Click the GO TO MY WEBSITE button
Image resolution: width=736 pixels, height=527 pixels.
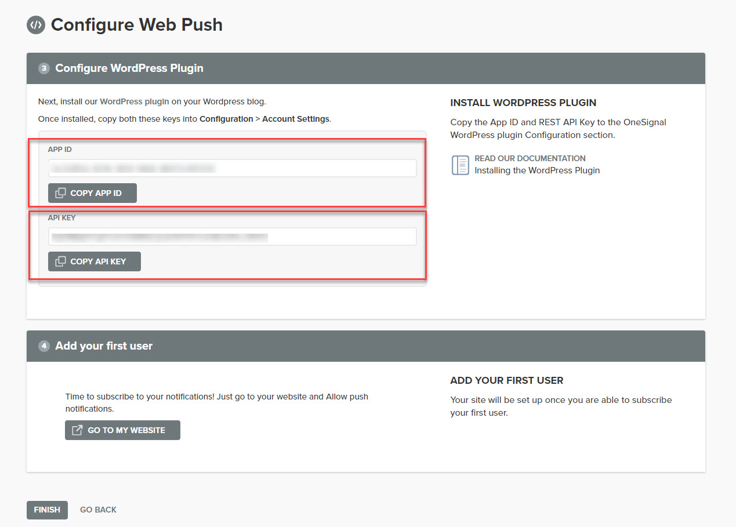122,430
